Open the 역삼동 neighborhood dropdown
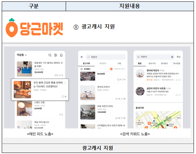 point(22,55)
